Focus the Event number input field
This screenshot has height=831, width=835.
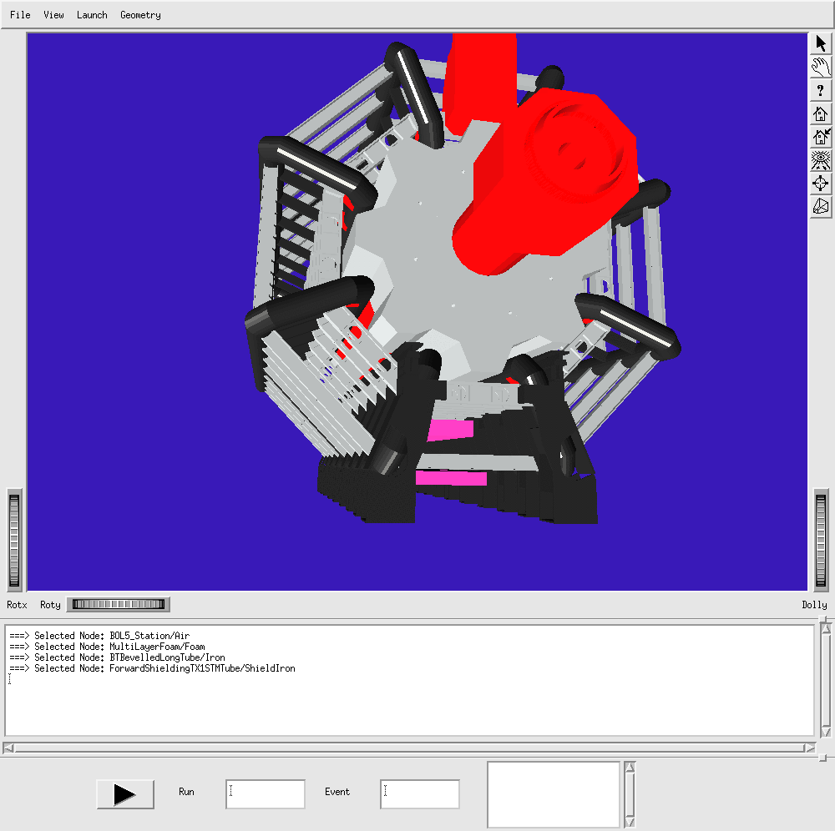[x=419, y=794]
